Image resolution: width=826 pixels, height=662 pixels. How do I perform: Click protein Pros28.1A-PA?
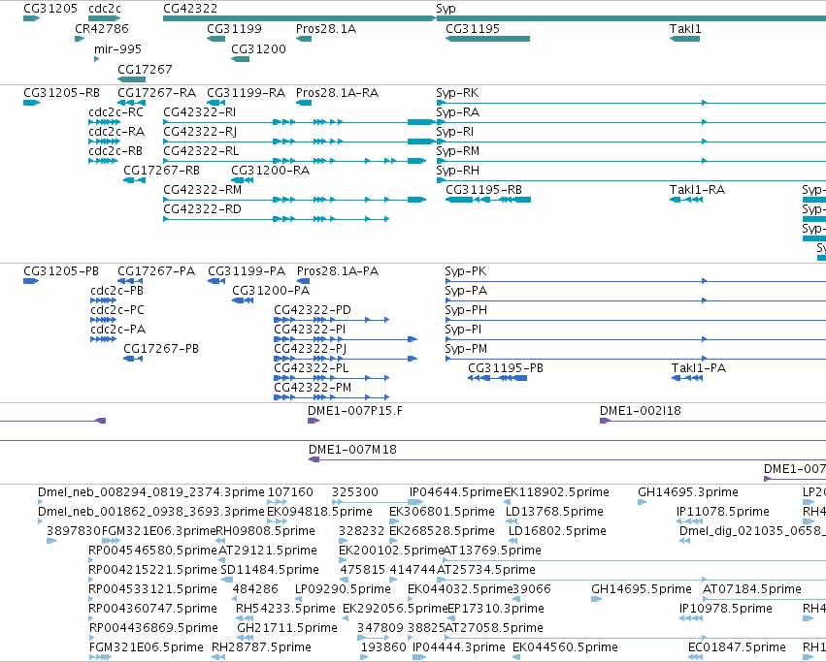338,271
